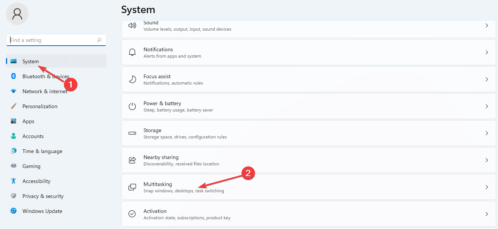Open the Multitasking windows icon
The width and height of the screenshot is (498, 229).
[x=132, y=187]
